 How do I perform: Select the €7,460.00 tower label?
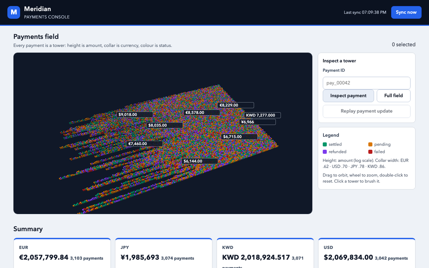(144, 144)
